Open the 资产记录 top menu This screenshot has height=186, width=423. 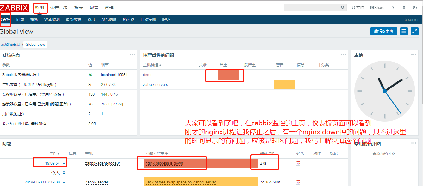(59, 8)
